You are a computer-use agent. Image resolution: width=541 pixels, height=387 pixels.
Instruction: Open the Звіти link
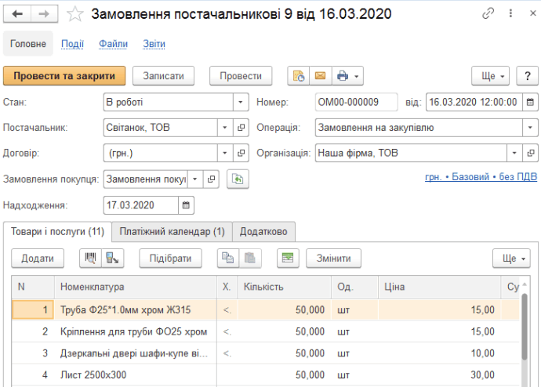click(154, 44)
